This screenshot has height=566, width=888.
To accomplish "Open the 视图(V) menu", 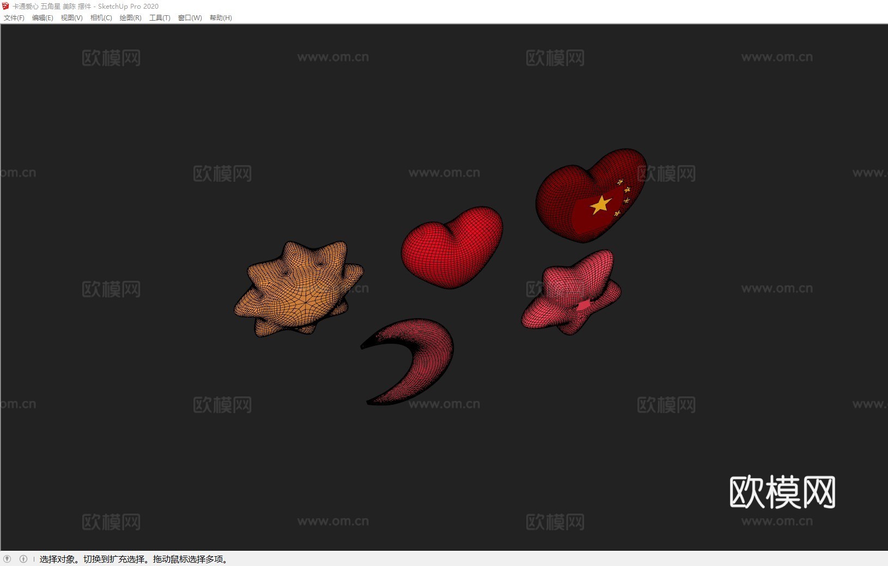I will point(71,18).
